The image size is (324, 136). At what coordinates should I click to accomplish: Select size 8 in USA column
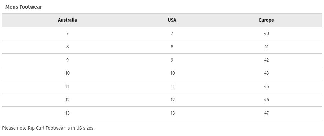point(172,47)
